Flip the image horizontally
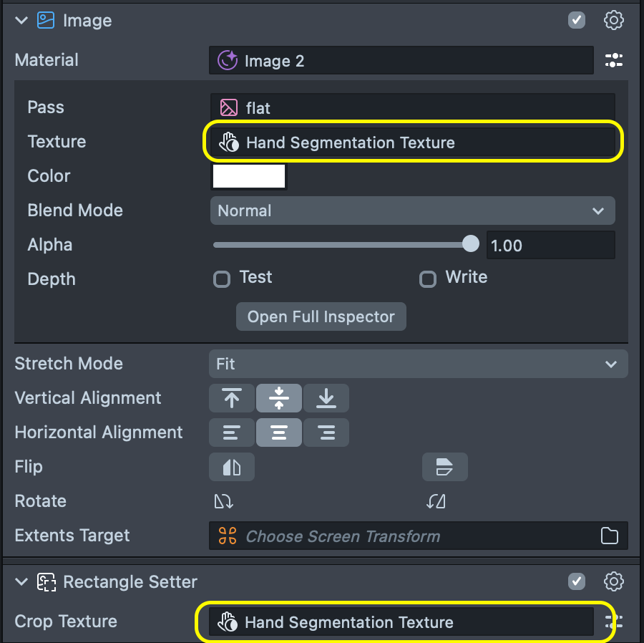 pyautogui.click(x=232, y=468)
